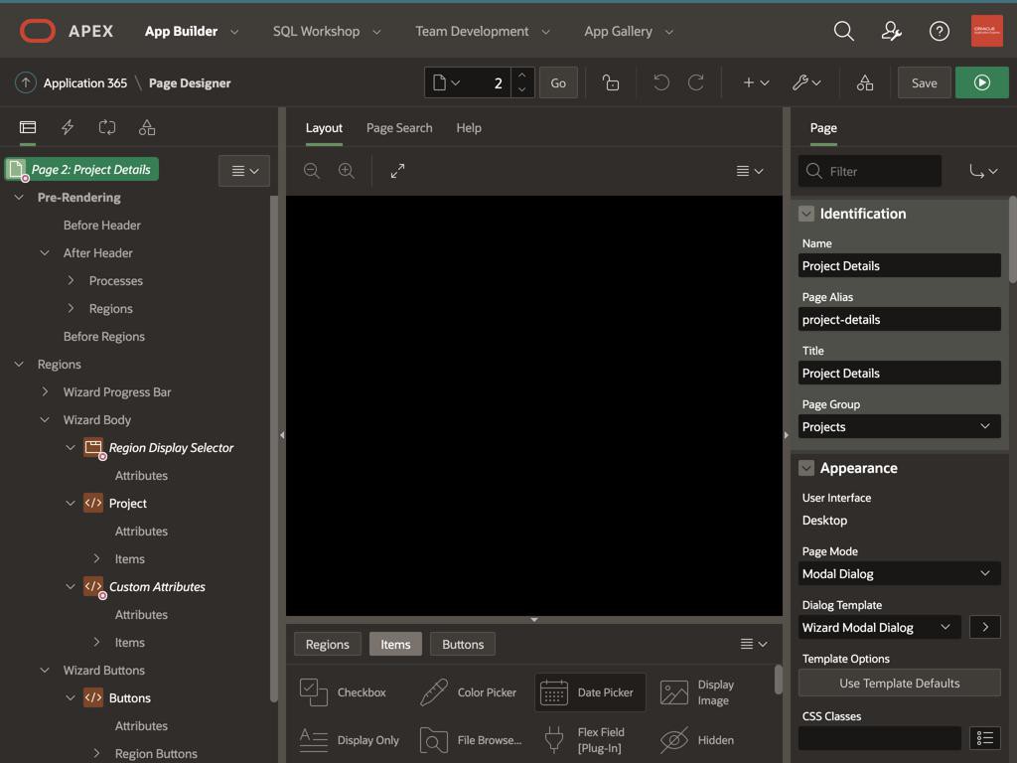The height and width of the screenshot is (763, 1017).
Task: Open the Page Mode dropdown
Action: 899,574
